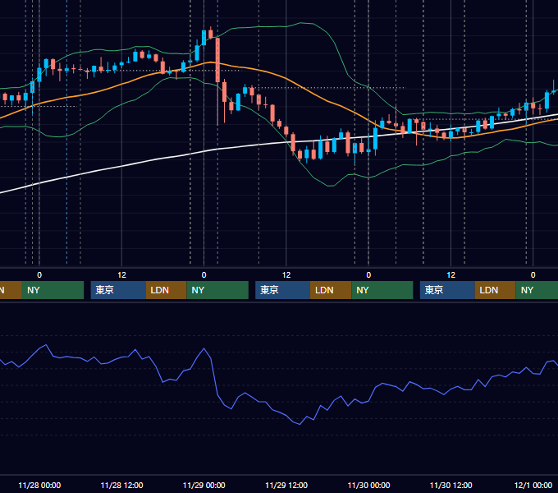558x493 pixels.
Task: Click the "11/30 12:00" date label
Action: point(451,485)
